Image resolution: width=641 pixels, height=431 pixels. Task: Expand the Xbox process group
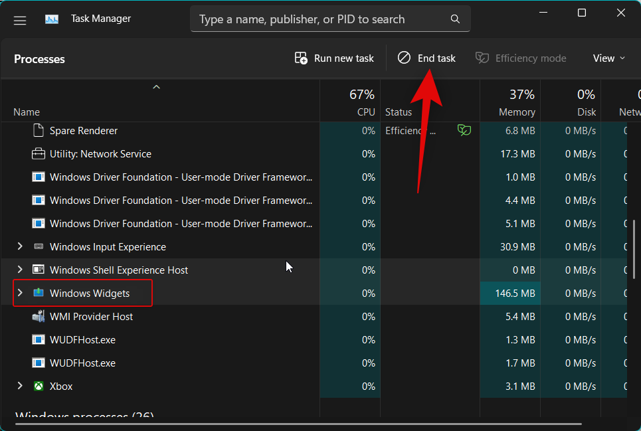(x=19, y=386)
